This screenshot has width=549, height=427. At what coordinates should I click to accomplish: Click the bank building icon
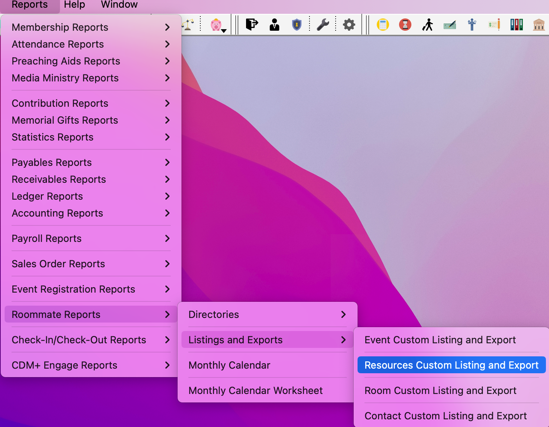(539, 25)
